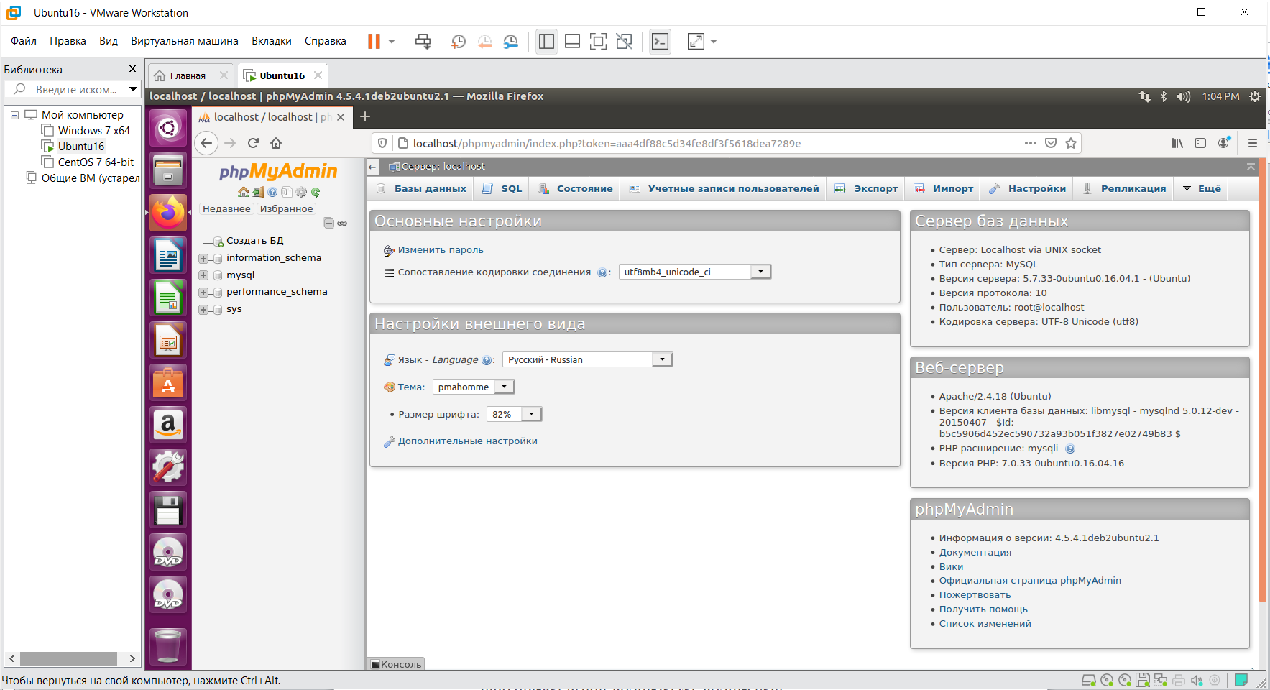The width and height of the screenshot is (1270, 690).
Task: Toggle link with main panel chain icon
Action: point(342,223)
